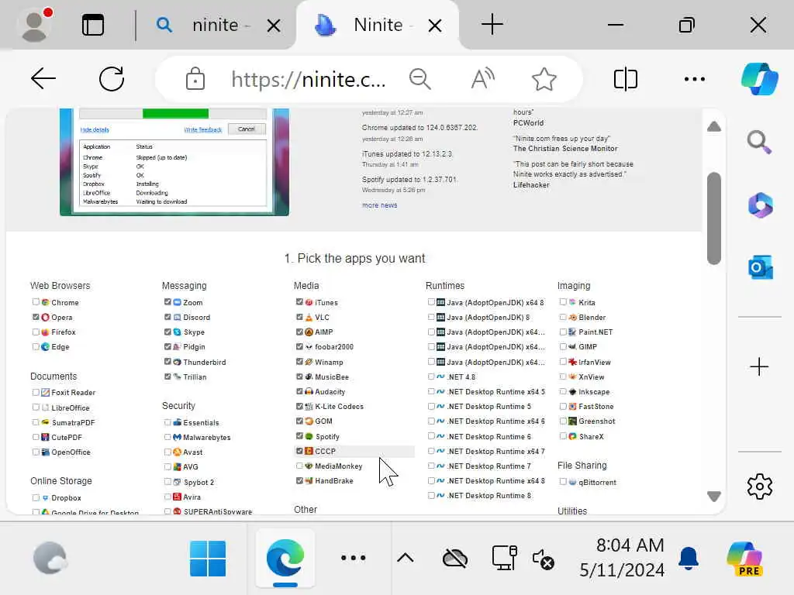Click Write feedback link in installer image

[x=202, y=129]
